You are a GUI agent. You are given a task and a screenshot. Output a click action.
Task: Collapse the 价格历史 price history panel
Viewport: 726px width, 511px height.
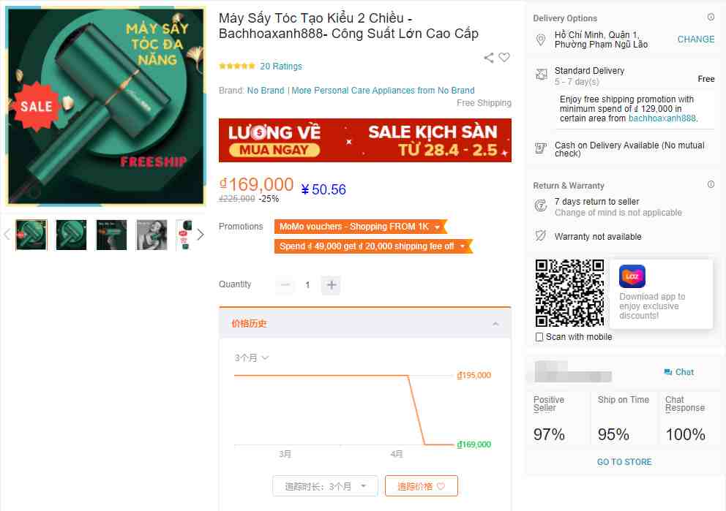pyautogui.click(x=495, y=324)
